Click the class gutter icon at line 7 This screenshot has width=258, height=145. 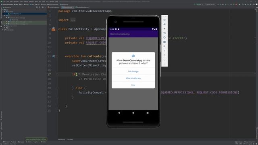pos(54,29)
